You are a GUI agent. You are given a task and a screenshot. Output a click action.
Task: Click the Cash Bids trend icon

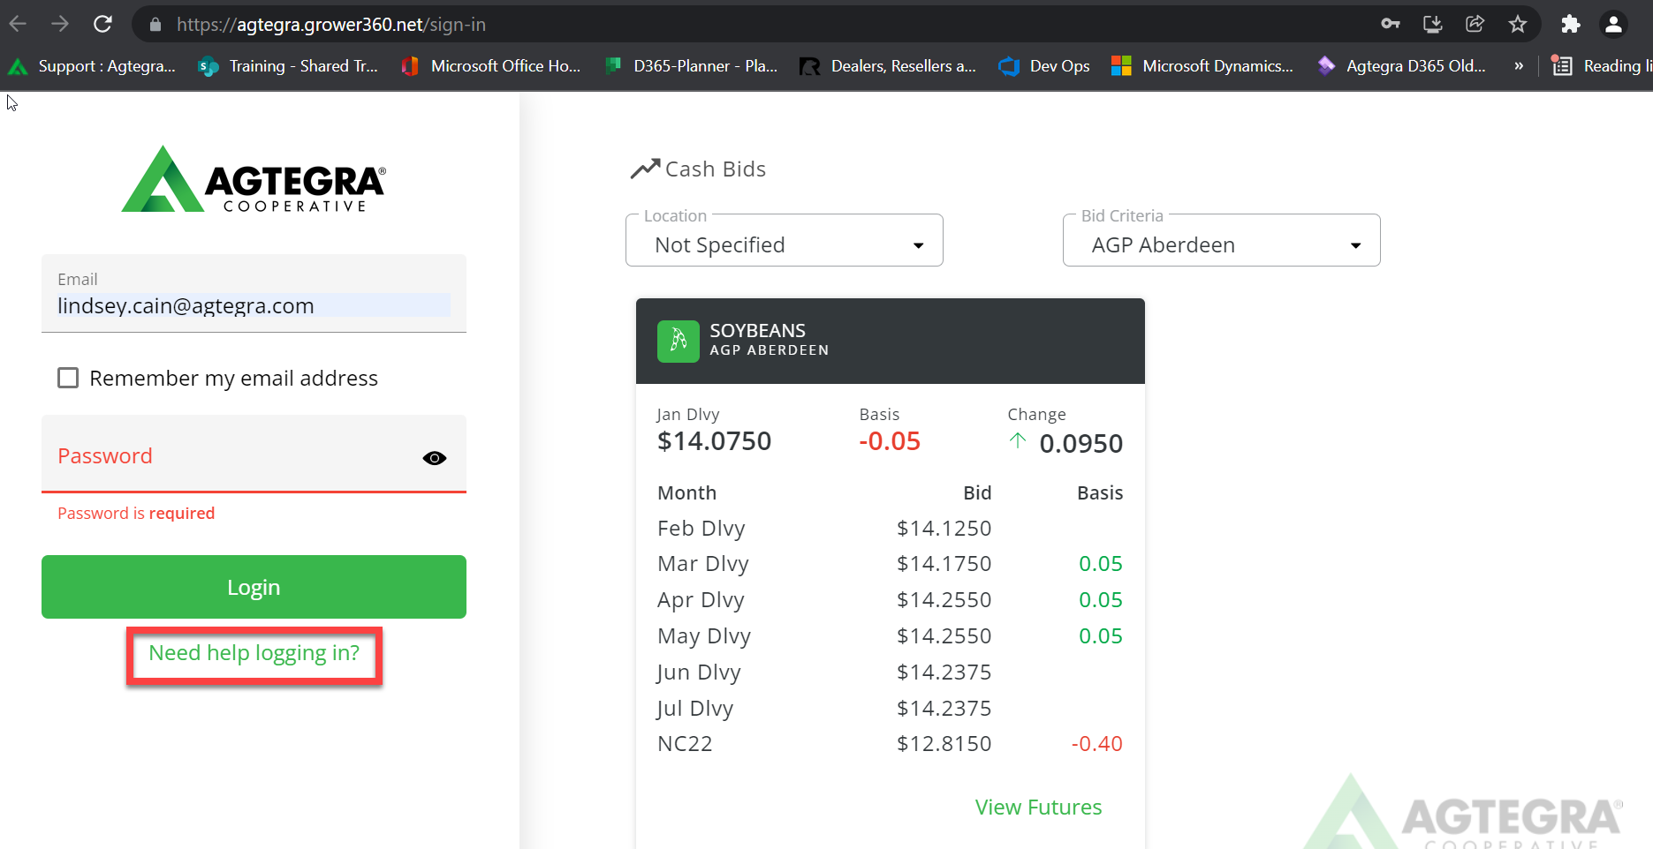[645, 169]
